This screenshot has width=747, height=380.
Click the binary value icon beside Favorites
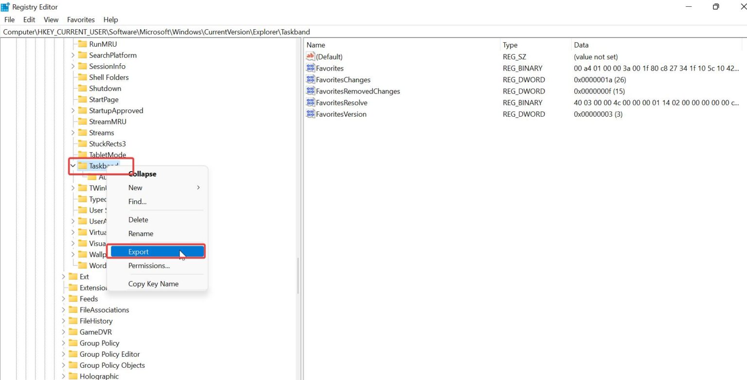310,68
